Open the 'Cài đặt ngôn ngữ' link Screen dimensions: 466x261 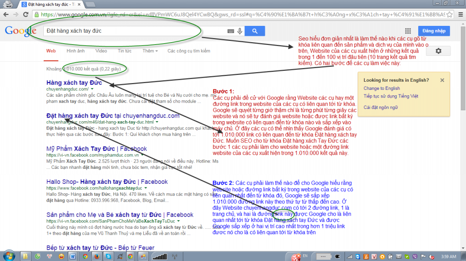381,108
